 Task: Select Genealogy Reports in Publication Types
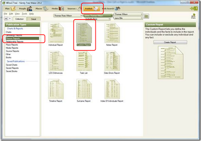click(14, 35)
